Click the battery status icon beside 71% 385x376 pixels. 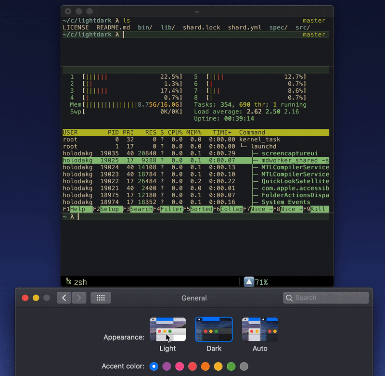click(x=249, y=282)
